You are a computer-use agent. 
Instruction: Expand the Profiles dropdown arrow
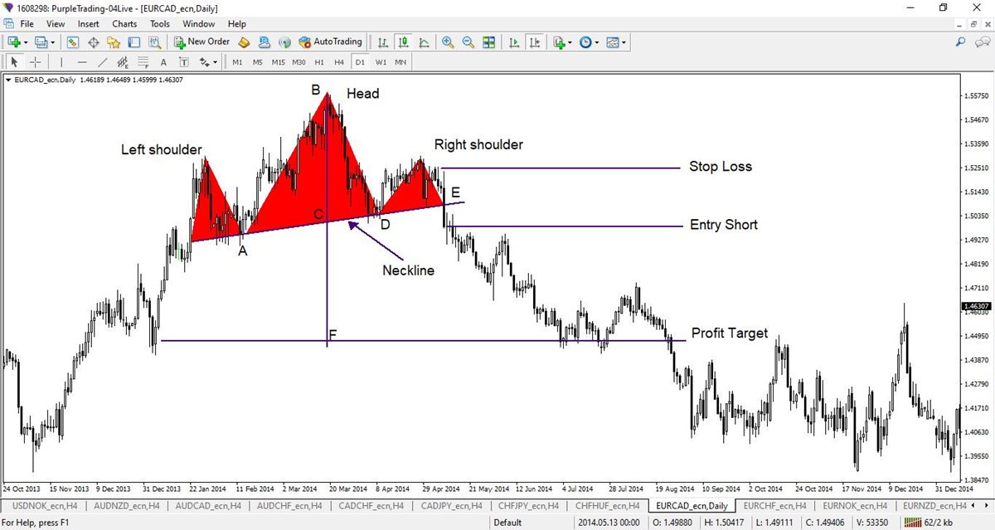point(52,41)
